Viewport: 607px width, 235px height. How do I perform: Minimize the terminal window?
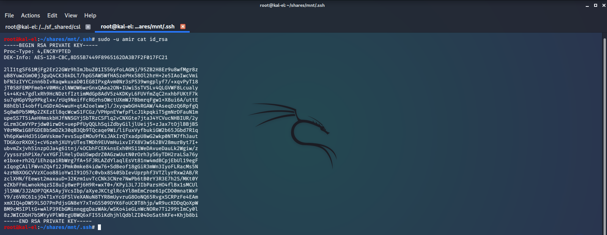(x=587, y=5)
